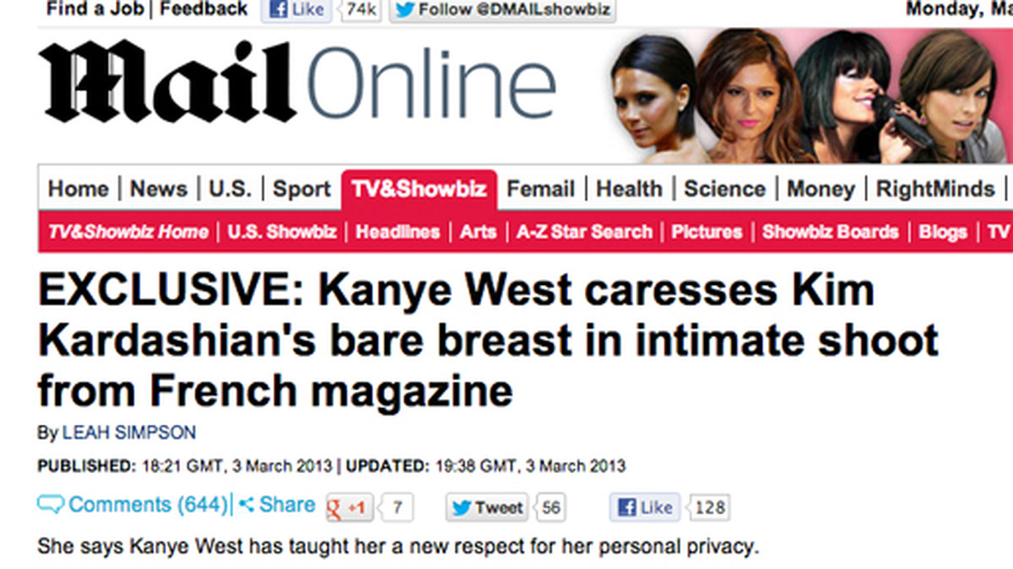Open the Feedback link
The image size is (1013, 569).
203,9
